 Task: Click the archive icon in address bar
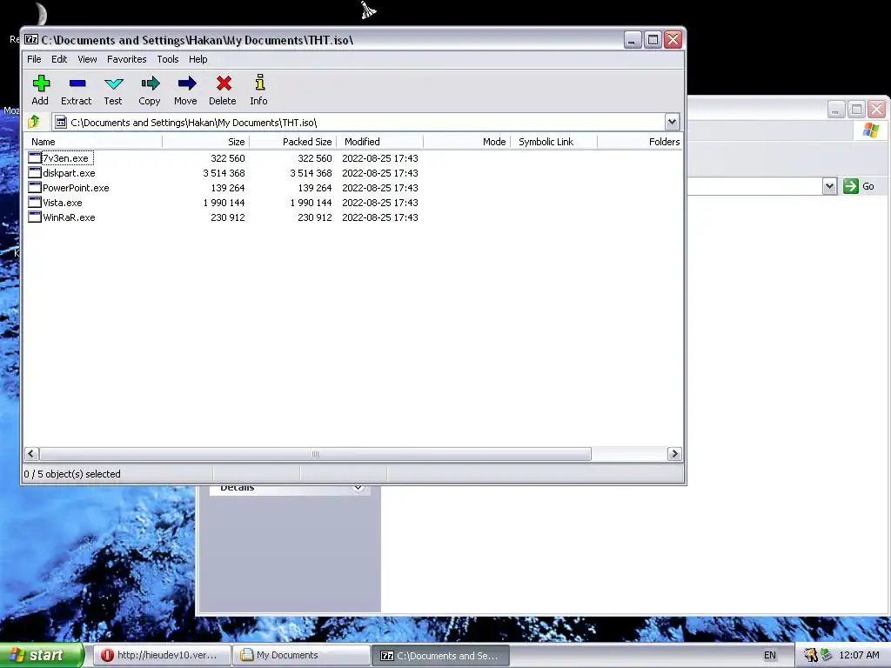61,122
